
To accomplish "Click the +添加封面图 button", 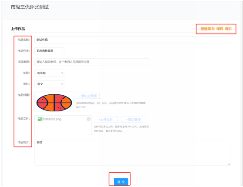I will 88,96.
